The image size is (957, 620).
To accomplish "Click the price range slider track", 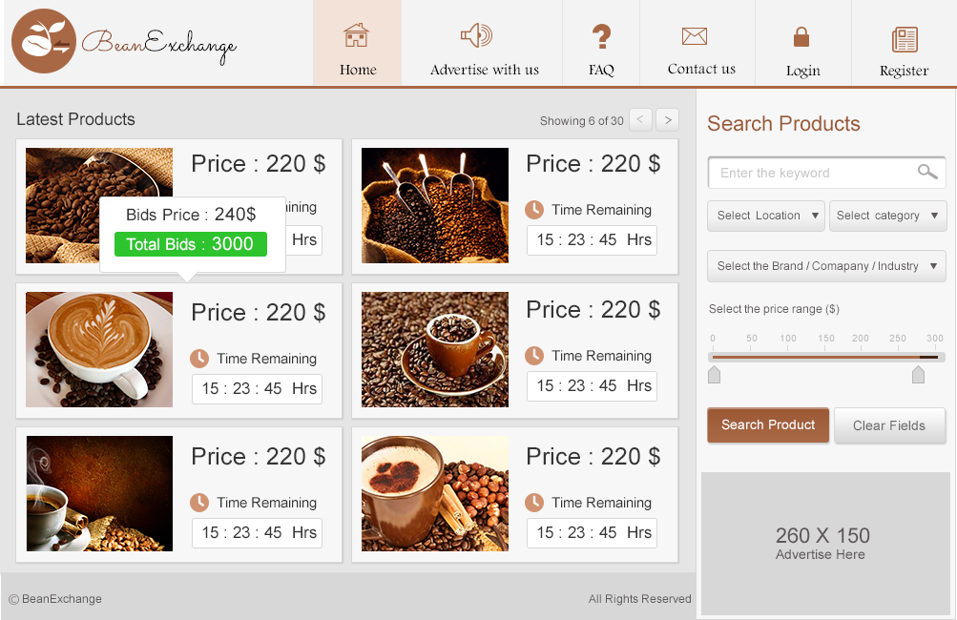I will tap(826, 357).
